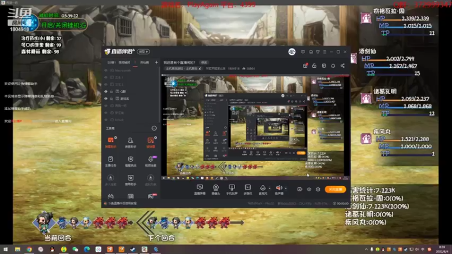Add a 摄像头 webcam source
452x254 pixels.
tap(216, 190)
